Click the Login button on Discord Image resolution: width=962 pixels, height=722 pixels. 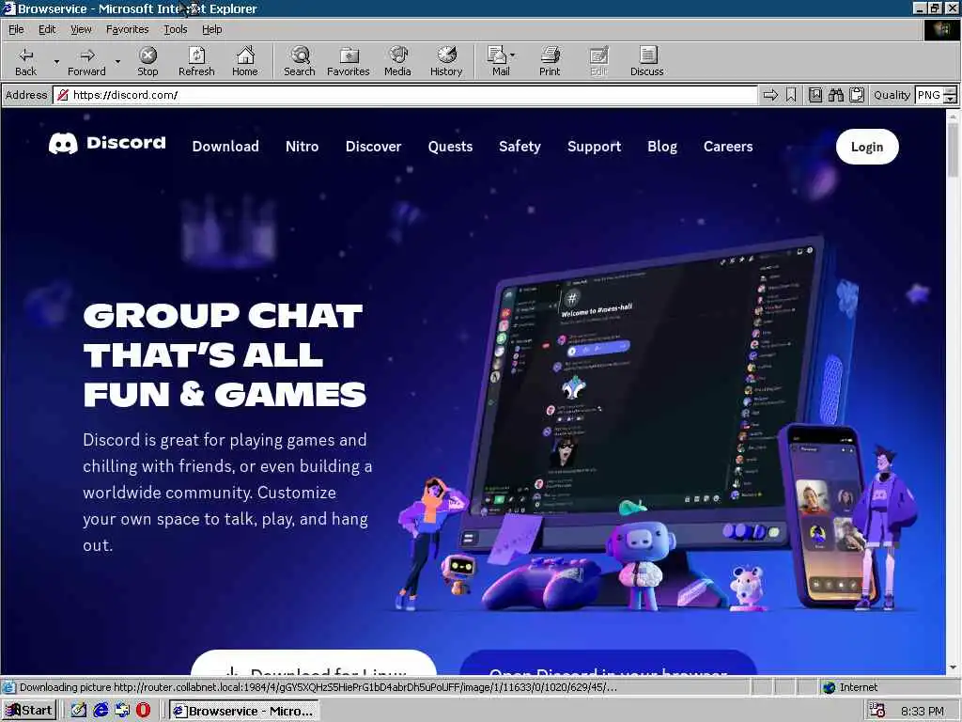(867, 147)
